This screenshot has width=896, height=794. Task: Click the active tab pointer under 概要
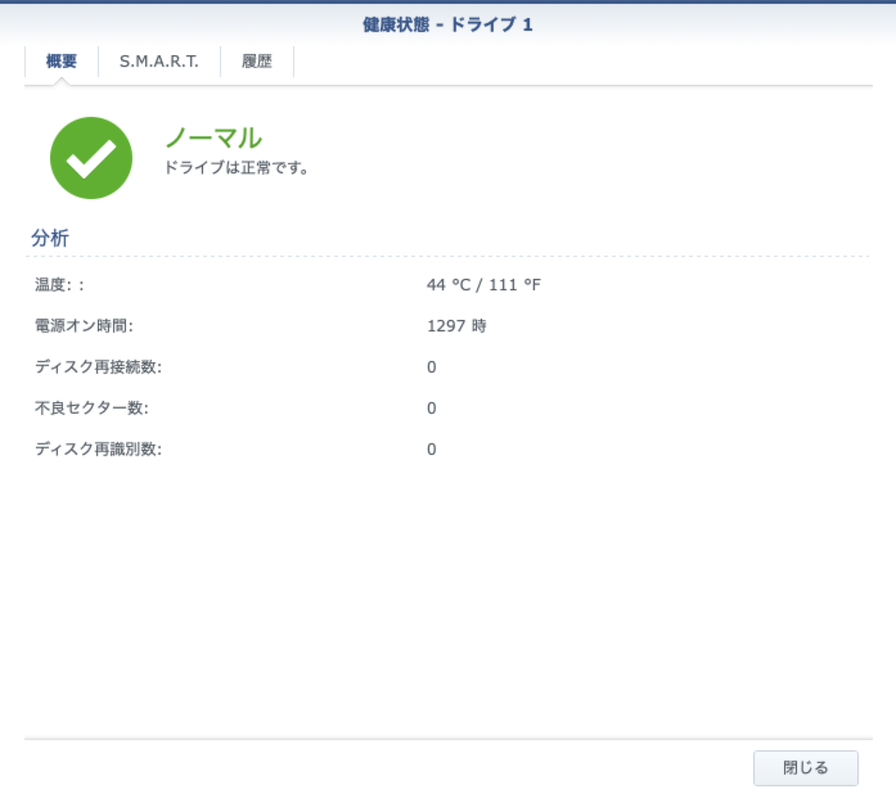61,81
